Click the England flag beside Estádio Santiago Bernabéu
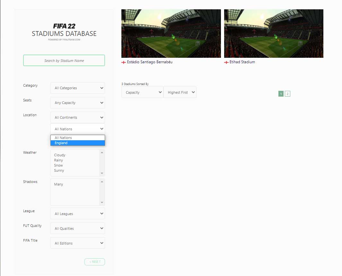 tap(124, 62)
